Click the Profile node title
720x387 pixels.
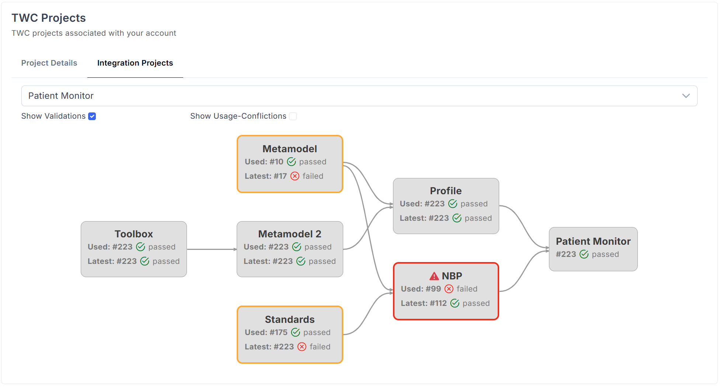[445, 191]
